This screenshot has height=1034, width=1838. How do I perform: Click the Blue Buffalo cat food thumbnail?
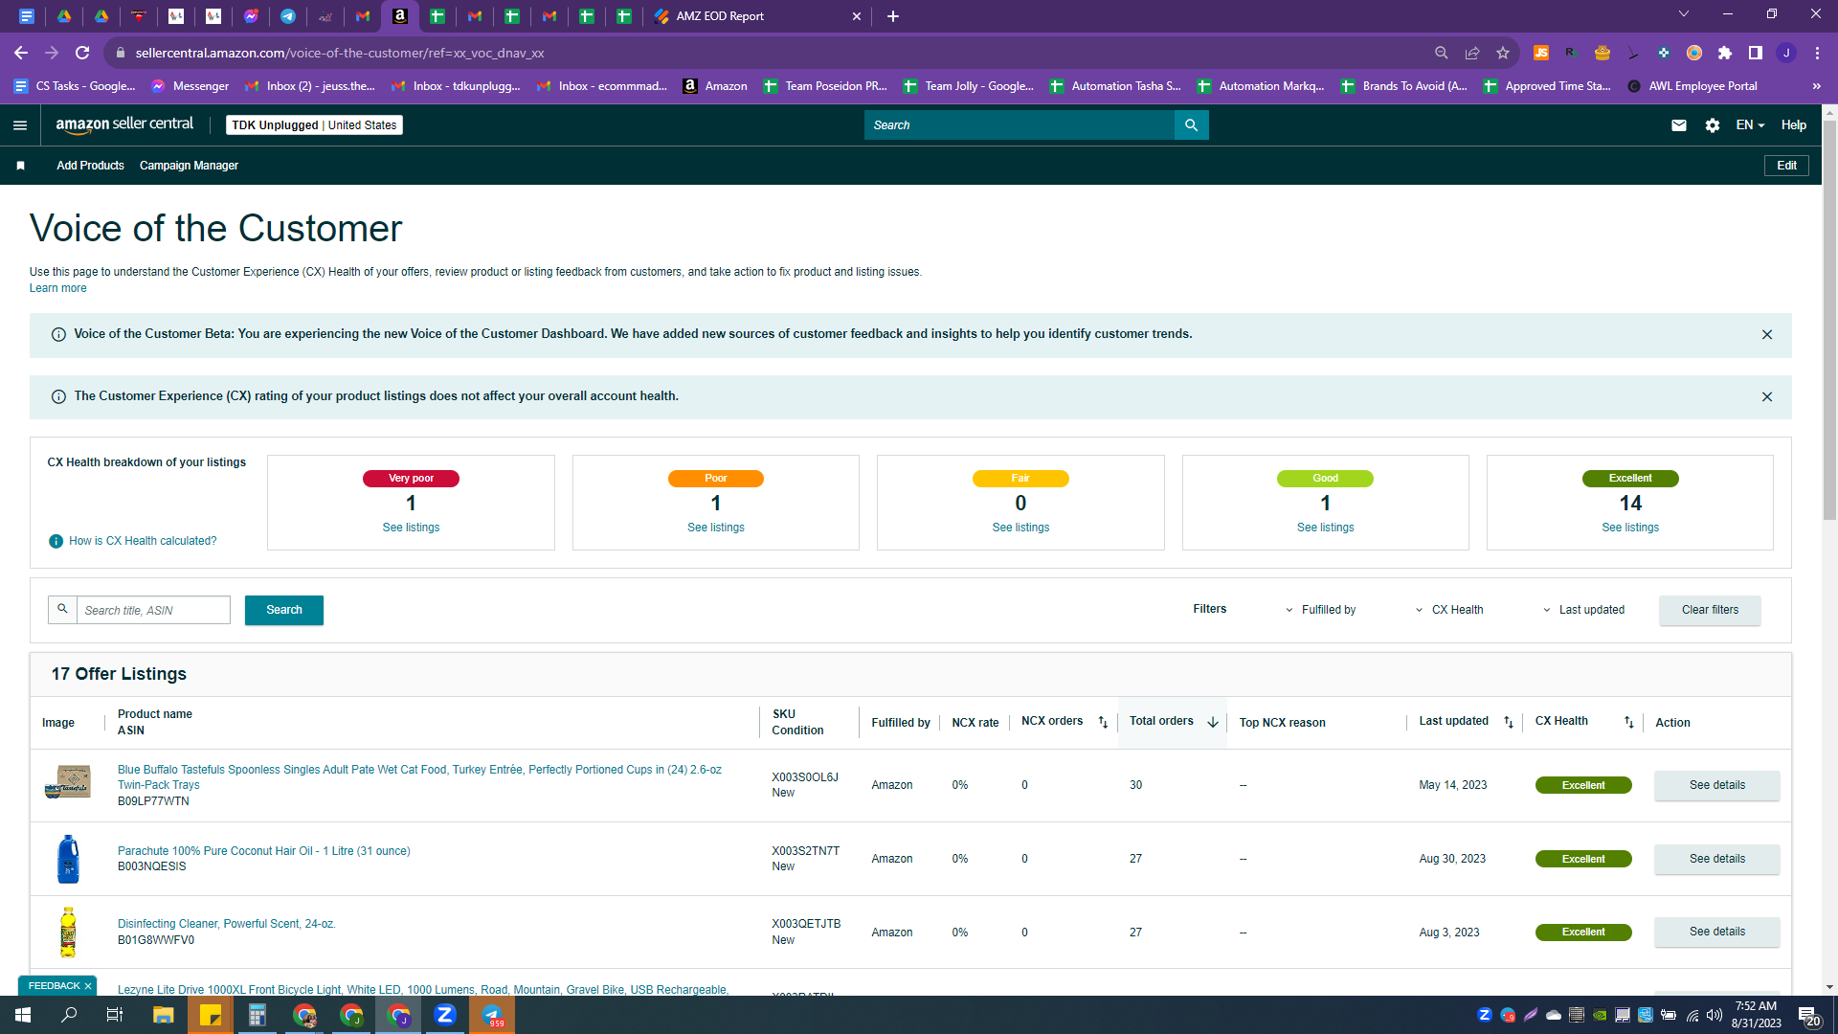(68, 783)
